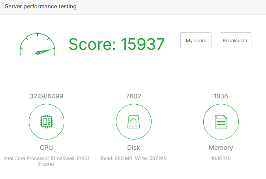Open the My score button
Screen dimensions: 266x179
click(196, 40)
